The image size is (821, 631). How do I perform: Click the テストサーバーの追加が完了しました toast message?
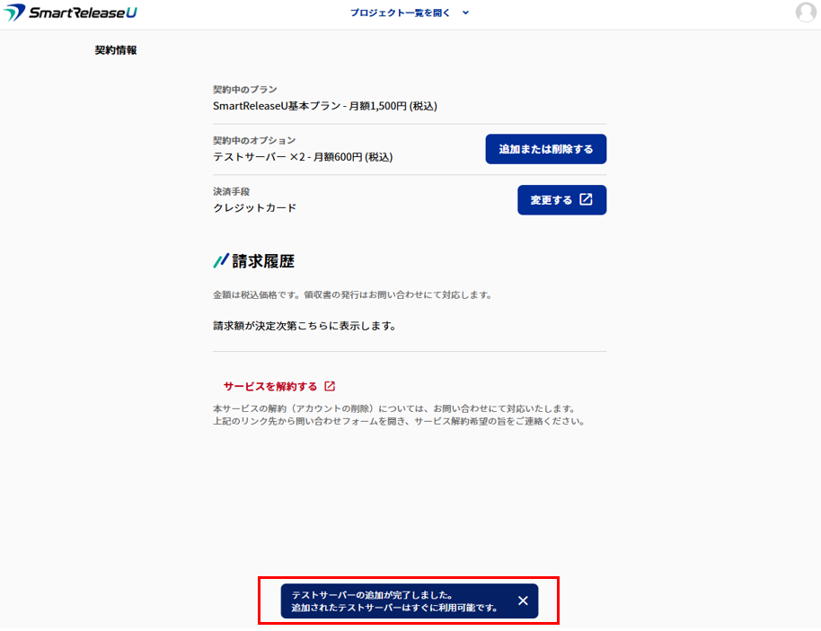click(x=394, y=601)
